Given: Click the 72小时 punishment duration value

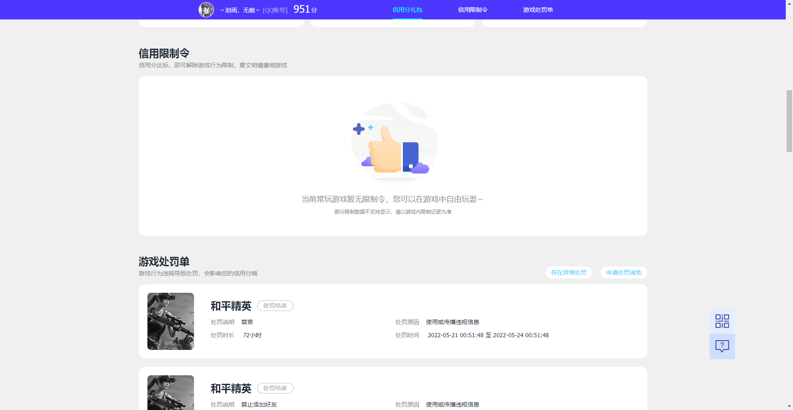Looking at the screenshot, I should [252, 335].
